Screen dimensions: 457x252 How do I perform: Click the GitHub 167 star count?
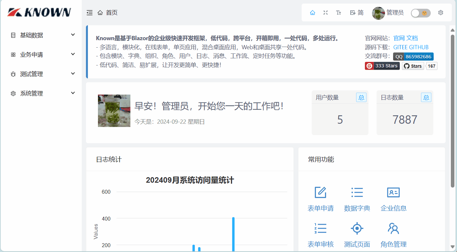click(x=432, y=66)
